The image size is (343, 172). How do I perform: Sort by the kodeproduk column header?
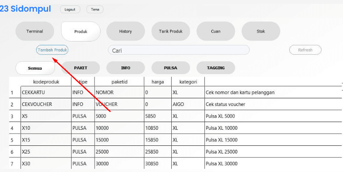[x=46, y=82]
